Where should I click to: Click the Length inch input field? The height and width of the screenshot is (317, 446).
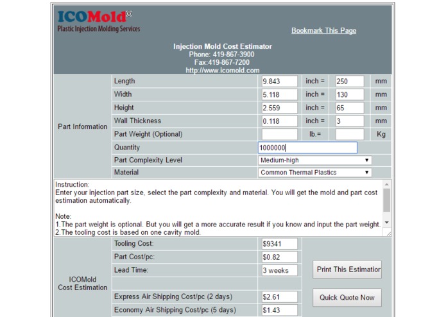tap(280, 81)
